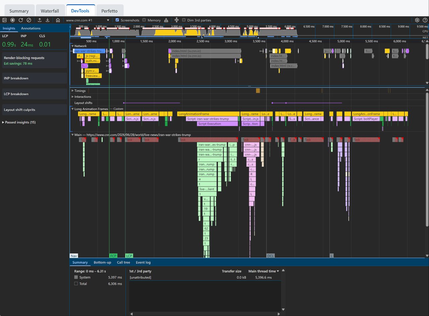The height and width of the screenshot is (316, 429).
Task: Open the Event log tab
Action: click(x=143, y=262)
